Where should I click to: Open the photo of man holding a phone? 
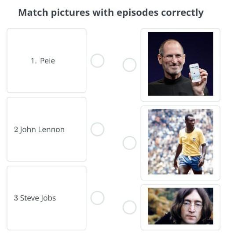[180, 63]
